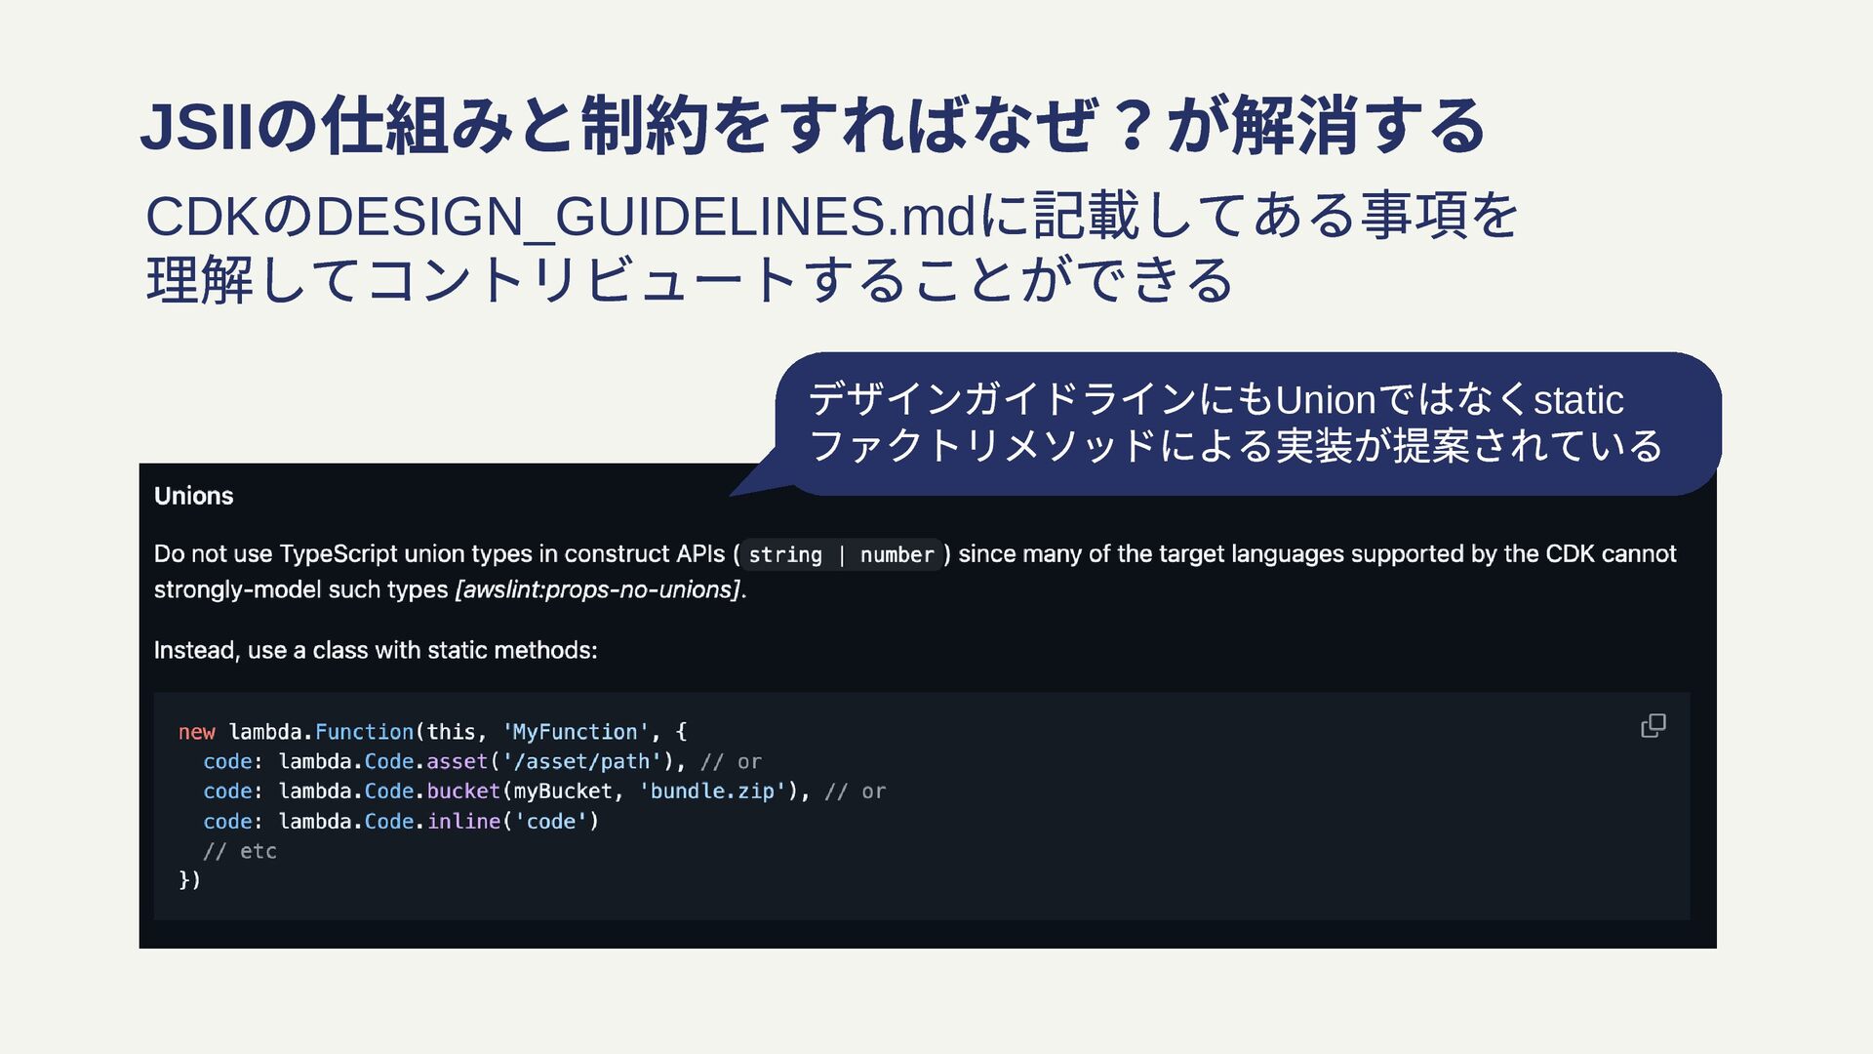Click the 'asset' method in code

tap(457, 762)
